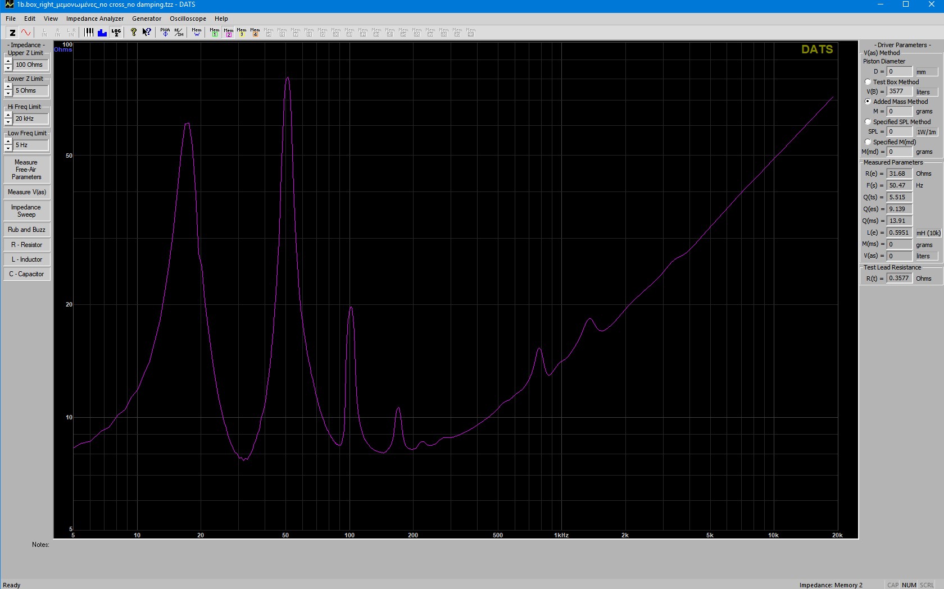The width and height of the screenshot is (944, 589).
Task: Lower the Low Freq Limit with down arrow
Action: click(8, 148)
